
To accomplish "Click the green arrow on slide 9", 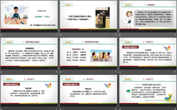I will point(128,91).
